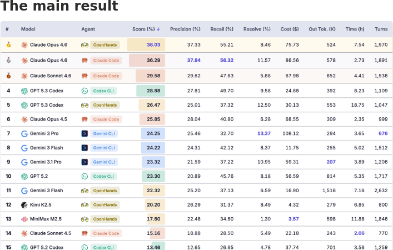Click the Gemini CLI terminal icon in row 8
Screen dimensions: 393x250
[x=84, y=148]
